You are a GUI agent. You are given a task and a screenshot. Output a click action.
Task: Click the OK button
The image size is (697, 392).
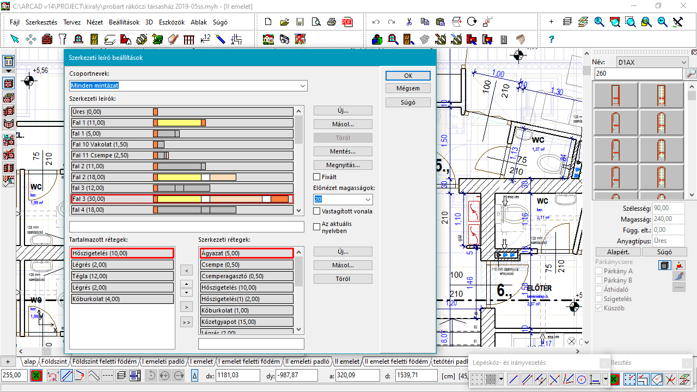[x=408, y=76]
